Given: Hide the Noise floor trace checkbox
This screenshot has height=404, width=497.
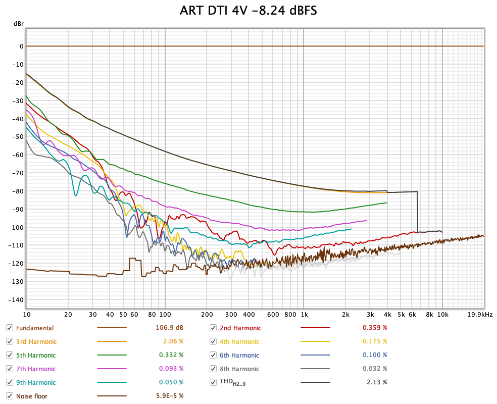Looking at the screenshot, I should (10, 396).
